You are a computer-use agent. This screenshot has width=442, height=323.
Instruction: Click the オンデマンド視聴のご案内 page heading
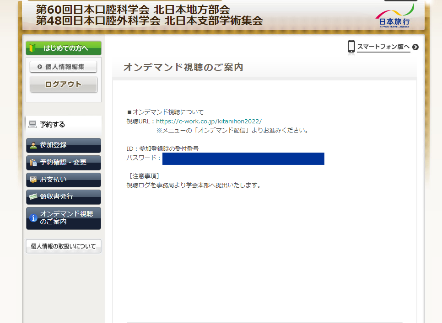coord(183,67)
